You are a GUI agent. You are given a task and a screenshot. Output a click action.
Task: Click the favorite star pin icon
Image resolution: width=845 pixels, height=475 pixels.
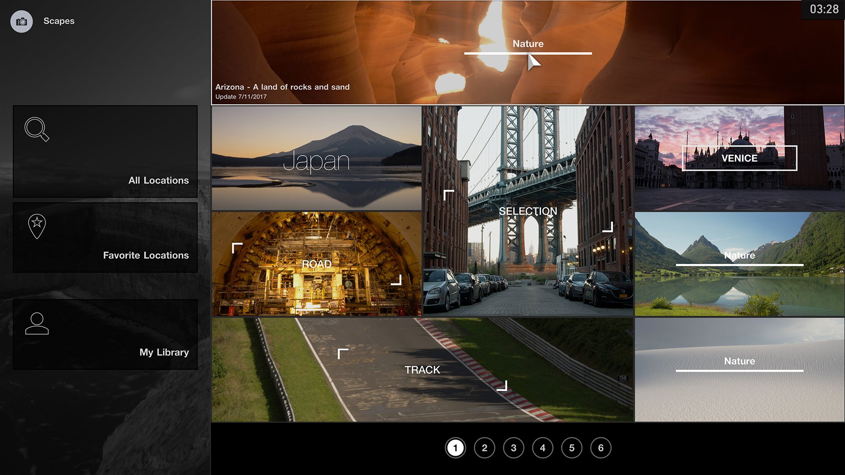point(37,226)
